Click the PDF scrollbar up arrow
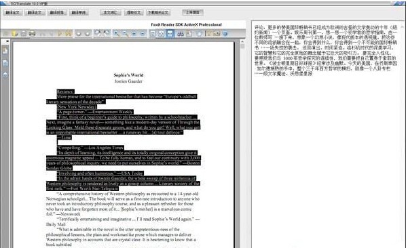This screenshot has height=248, width=408. [242, 41]
